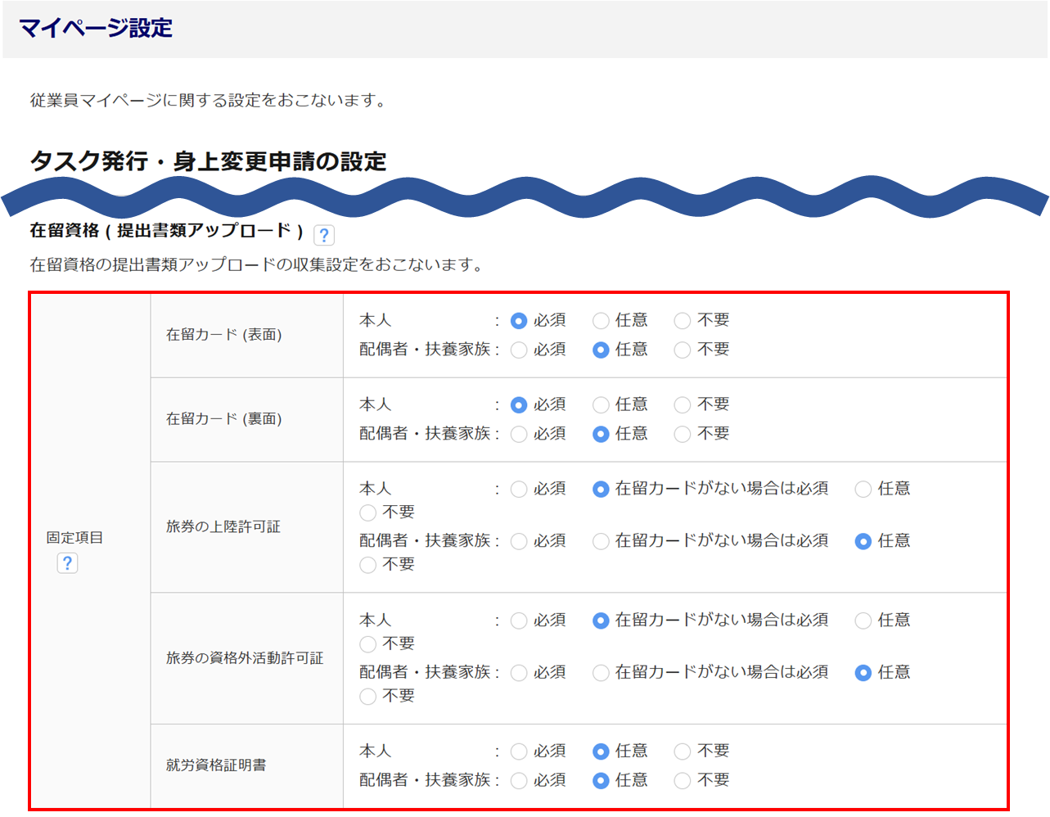Set 就労資格証明書 本人 to 必須
Screen dimensions: 1050x817
click(519, 752)
